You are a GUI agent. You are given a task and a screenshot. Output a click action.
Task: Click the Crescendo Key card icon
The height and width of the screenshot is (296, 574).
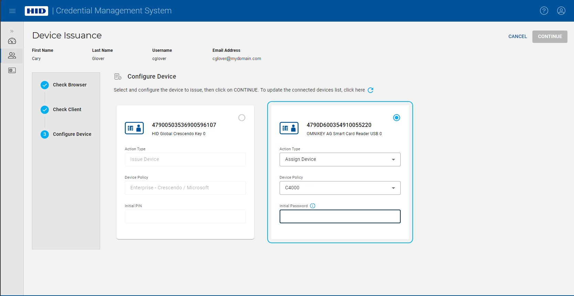(134, 128)
